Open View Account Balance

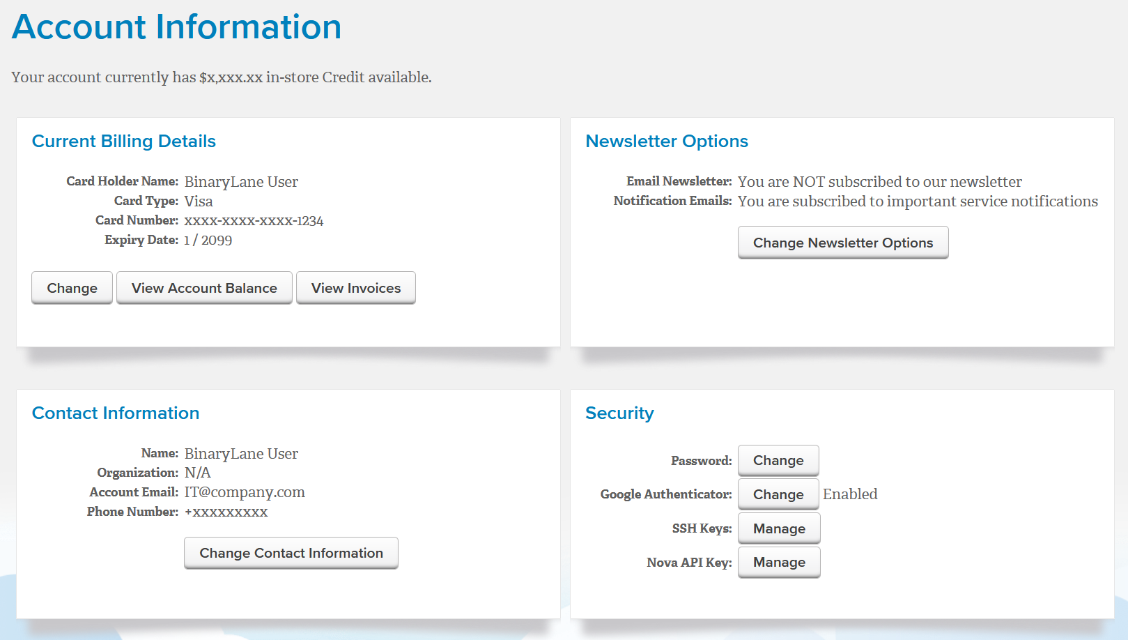click(204, 288)
